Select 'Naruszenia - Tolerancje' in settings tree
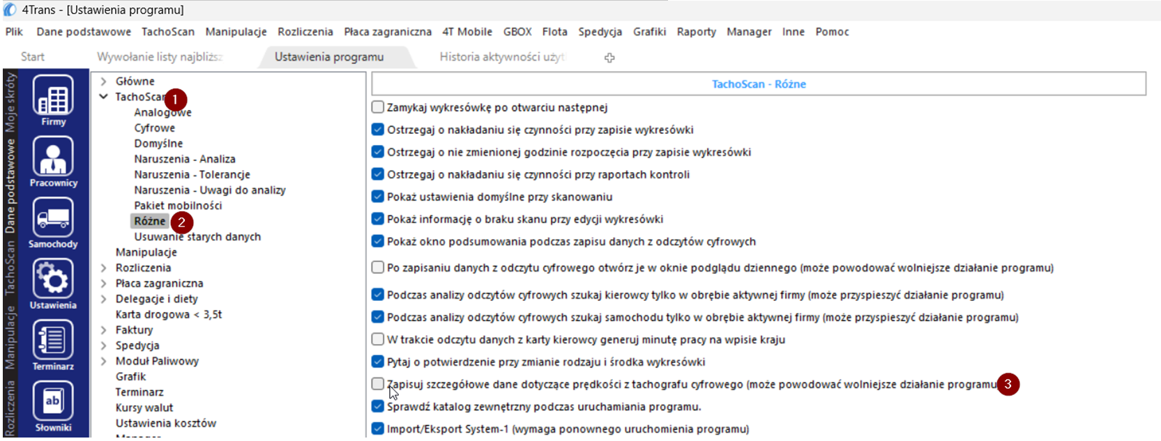This screenshot has height=441, width=1161. [192, 175]
